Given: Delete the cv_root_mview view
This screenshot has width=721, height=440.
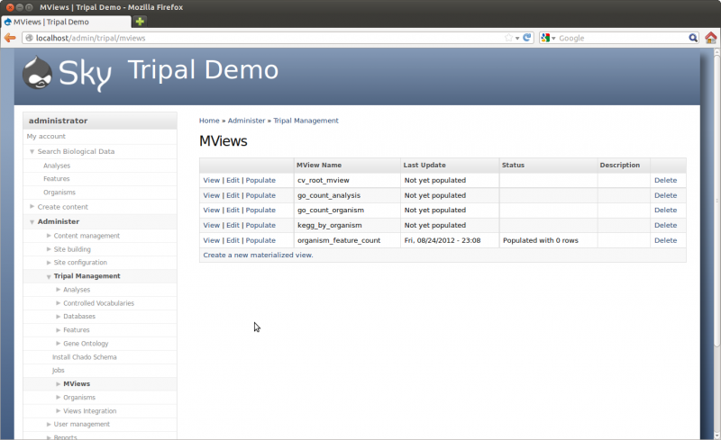Looking at the screenshot, I should coord(665,180).
